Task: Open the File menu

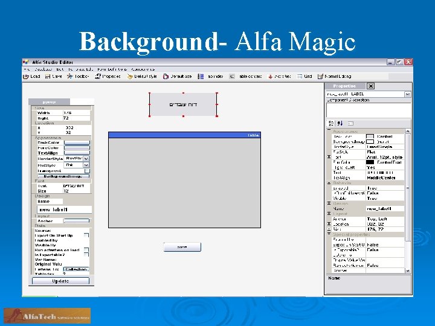Action: [x=27, y=69]
